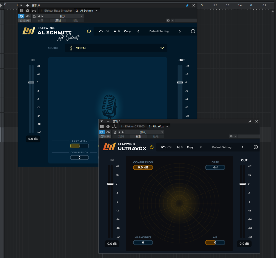
Task: Toggle UltraVox plugin power icon
Action: [x=151, y=147]
